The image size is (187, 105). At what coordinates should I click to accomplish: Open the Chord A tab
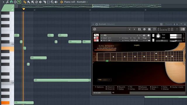(x=110, y=87)
